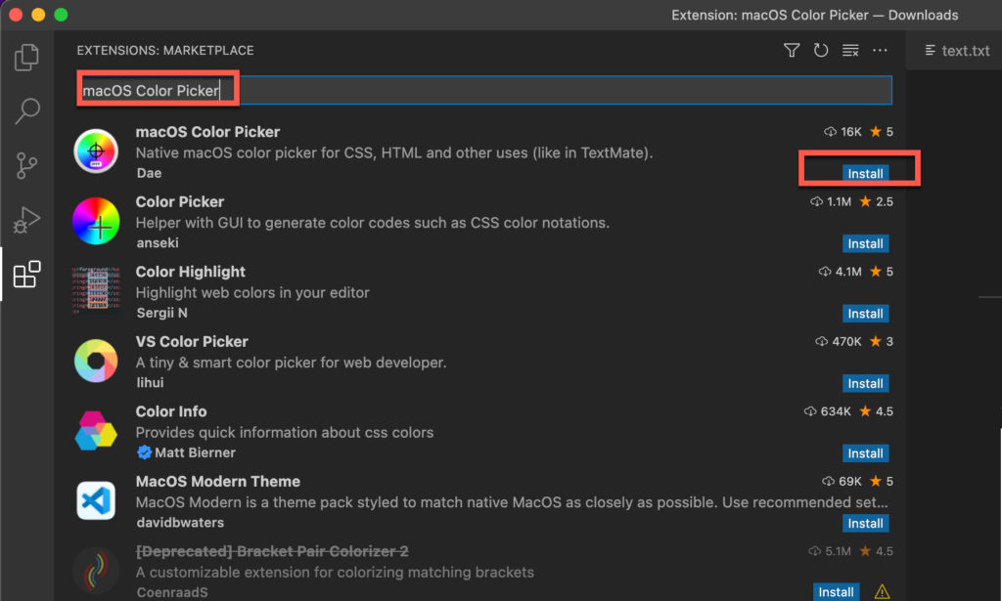Click the warning icon on Bracket Pair Colorizer 2
This screenshot has width=1002, height=601.
(x=882, y=591)
